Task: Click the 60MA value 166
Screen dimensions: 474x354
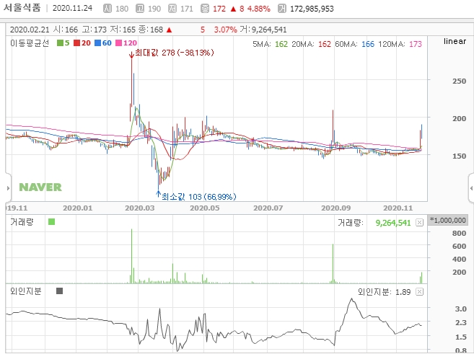Action: (x=368, y=44)
